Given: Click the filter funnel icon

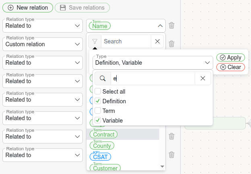Looking at the screenshot, I should (95, 41).
